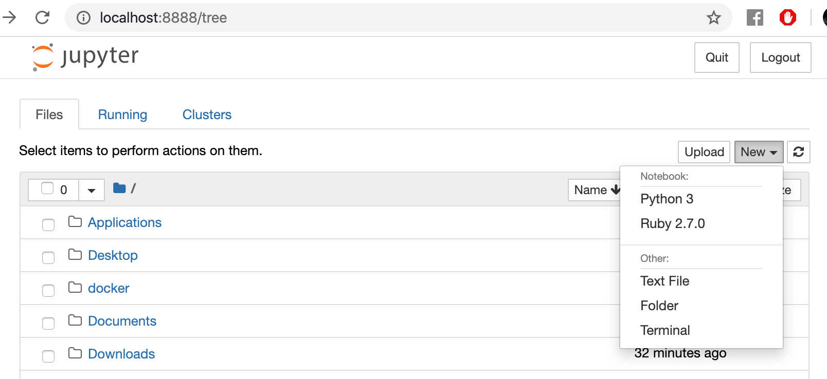827x379 pixels.
Task: Click the blue root folder icon
Action: tap(119, 188)
